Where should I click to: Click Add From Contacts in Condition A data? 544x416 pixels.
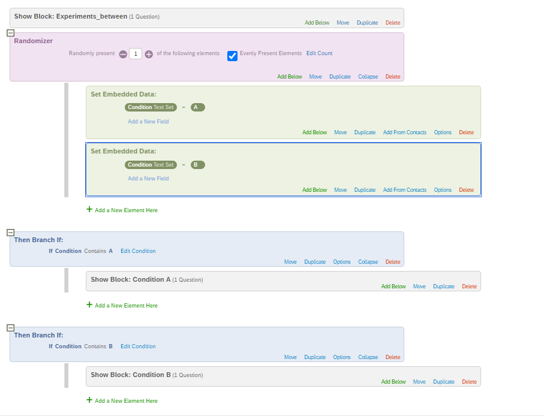click(404, 132)
